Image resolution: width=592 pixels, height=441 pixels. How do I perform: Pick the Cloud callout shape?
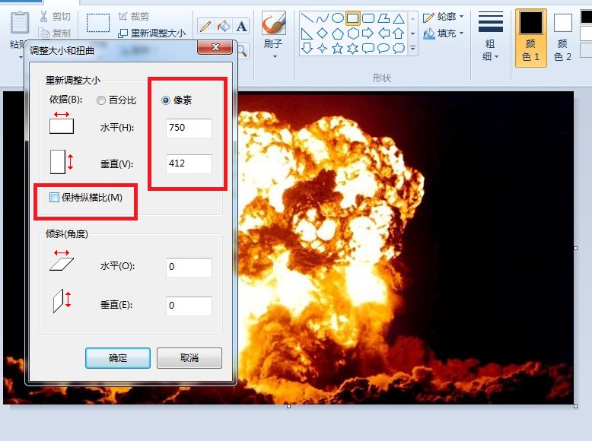399,49
